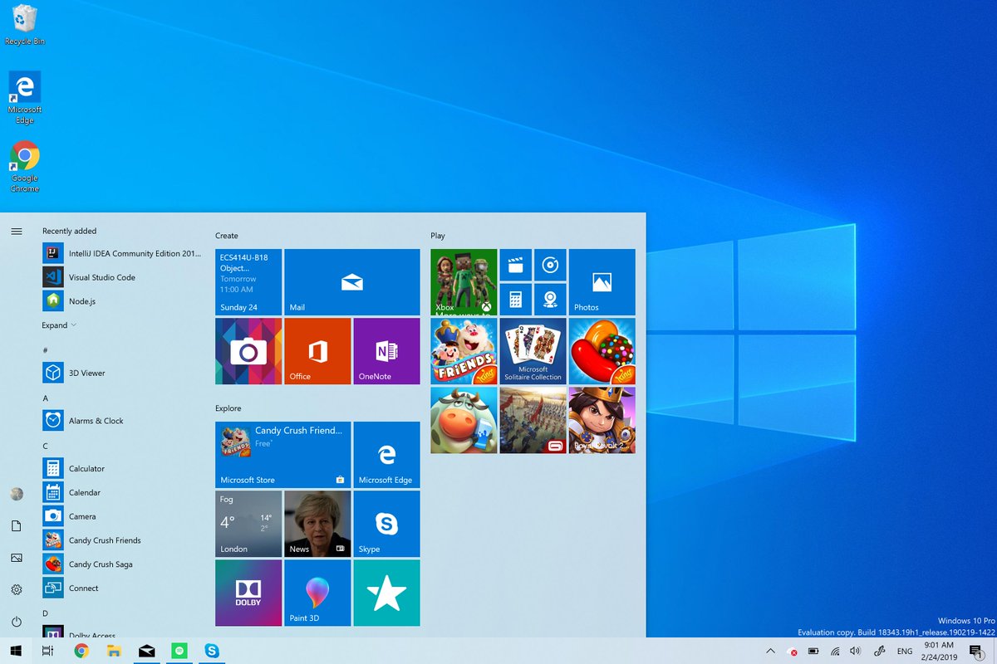
Task: Launch the OneNote tile
Action: tap(386, 351)
